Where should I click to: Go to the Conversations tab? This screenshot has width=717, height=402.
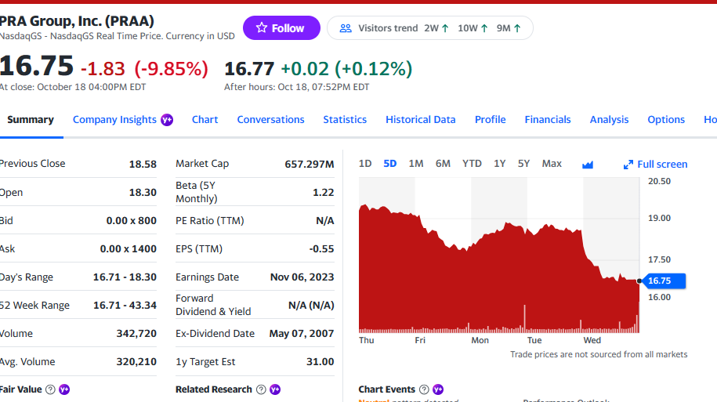click(270, 120)
